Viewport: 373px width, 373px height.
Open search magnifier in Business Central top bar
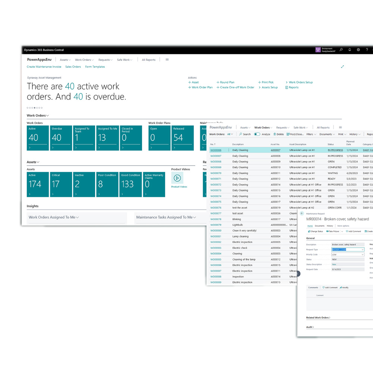[341, 50]
